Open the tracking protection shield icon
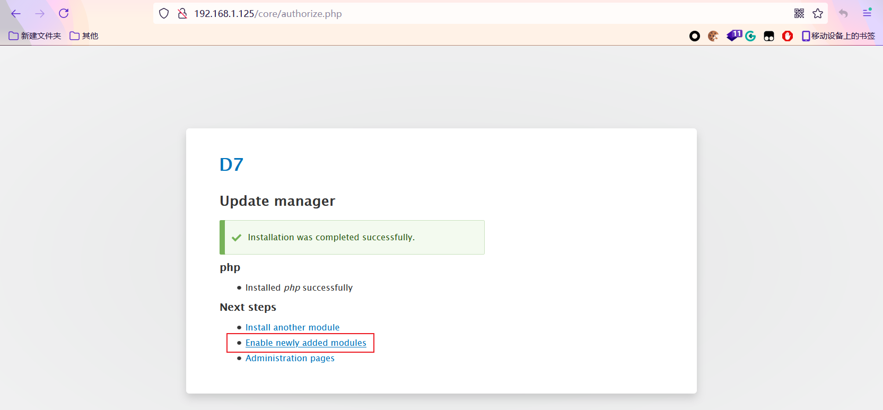This screenshot has width=883, height=410. pos(164,14)
